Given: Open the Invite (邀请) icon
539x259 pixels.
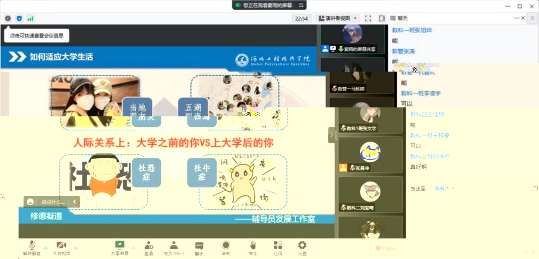Looking at the screenshot, I should (x=149, y=248).
